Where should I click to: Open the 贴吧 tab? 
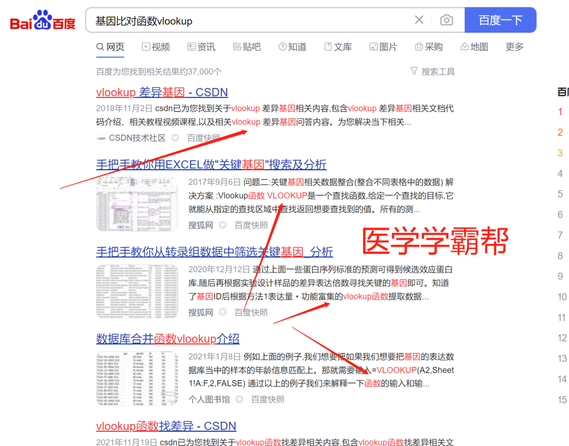[x=247, y=47]
